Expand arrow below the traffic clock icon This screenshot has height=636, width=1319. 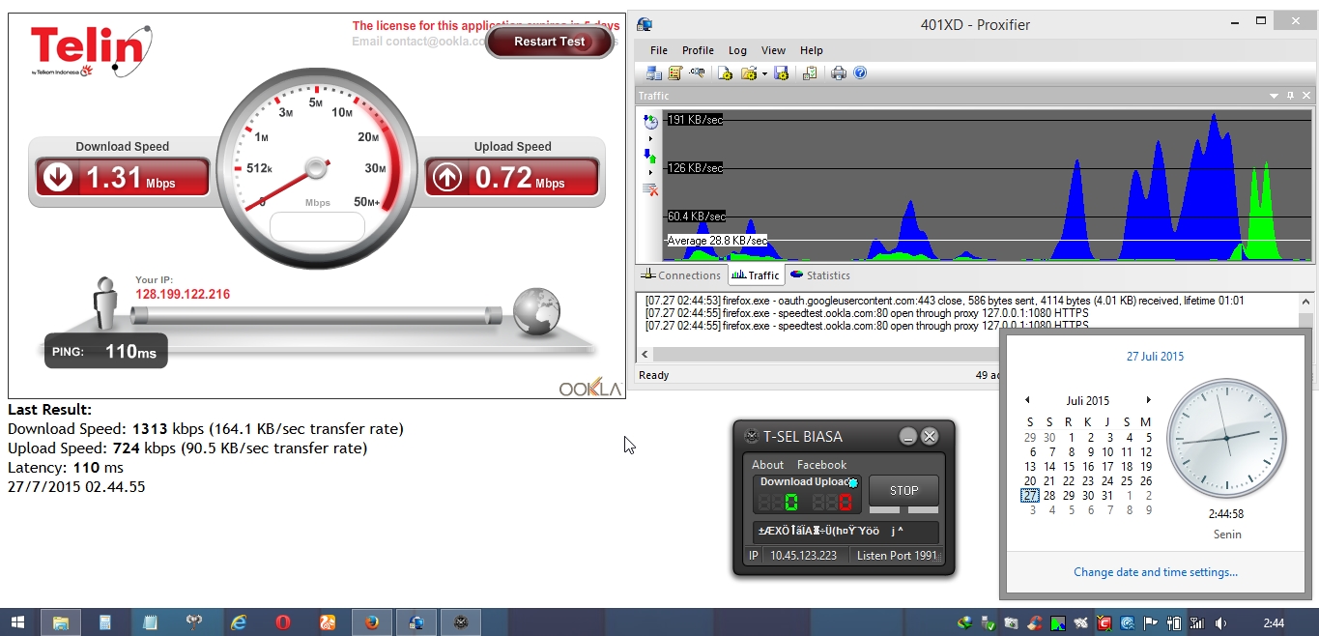tap(650, 139)
